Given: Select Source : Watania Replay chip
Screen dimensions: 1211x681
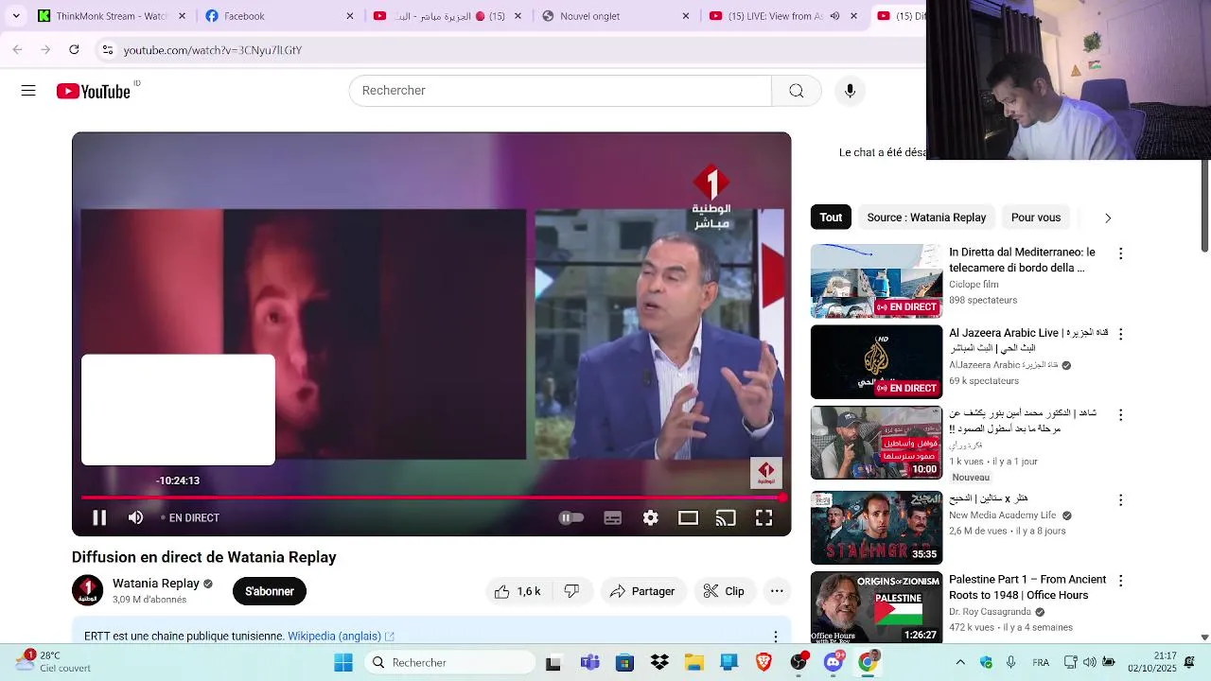Looking at the screenshot, I should click(926, 218).
